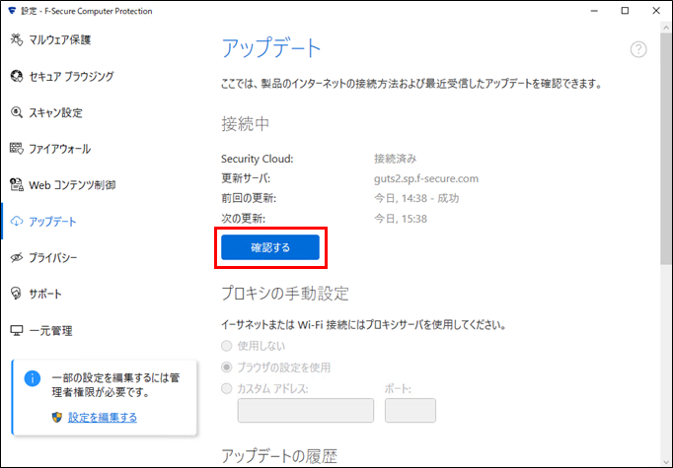Click the vertical scrollbar thumb
673x468 pixels.
[666, 148]
